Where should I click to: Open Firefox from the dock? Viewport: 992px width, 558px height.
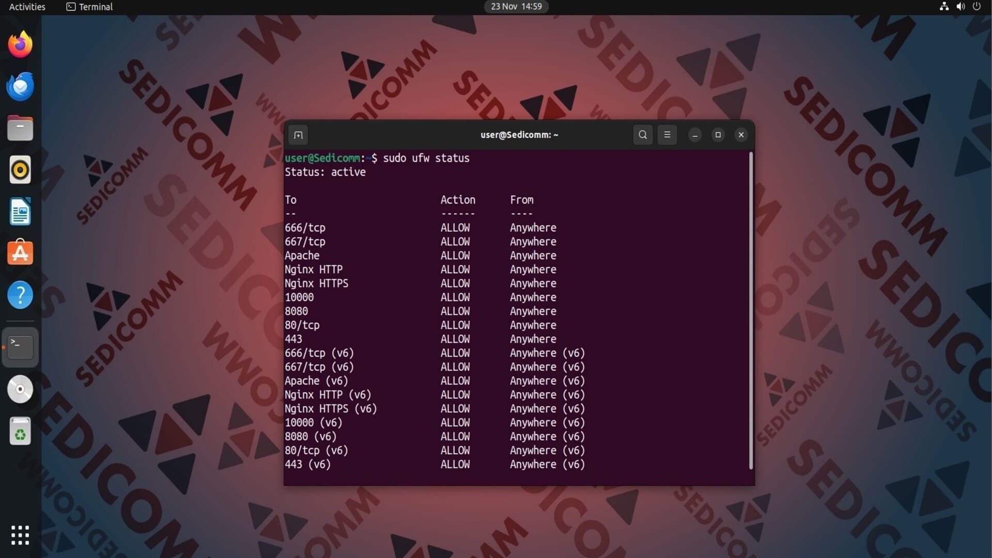(20, 44)
